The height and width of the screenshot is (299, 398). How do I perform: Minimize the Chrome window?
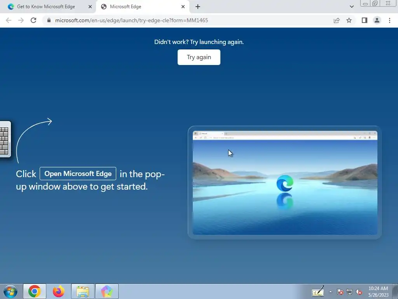pyautogui.click(x=365, y=3)
